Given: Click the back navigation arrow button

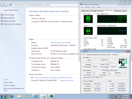Looking at the screenshot, I should click(2, 5).
